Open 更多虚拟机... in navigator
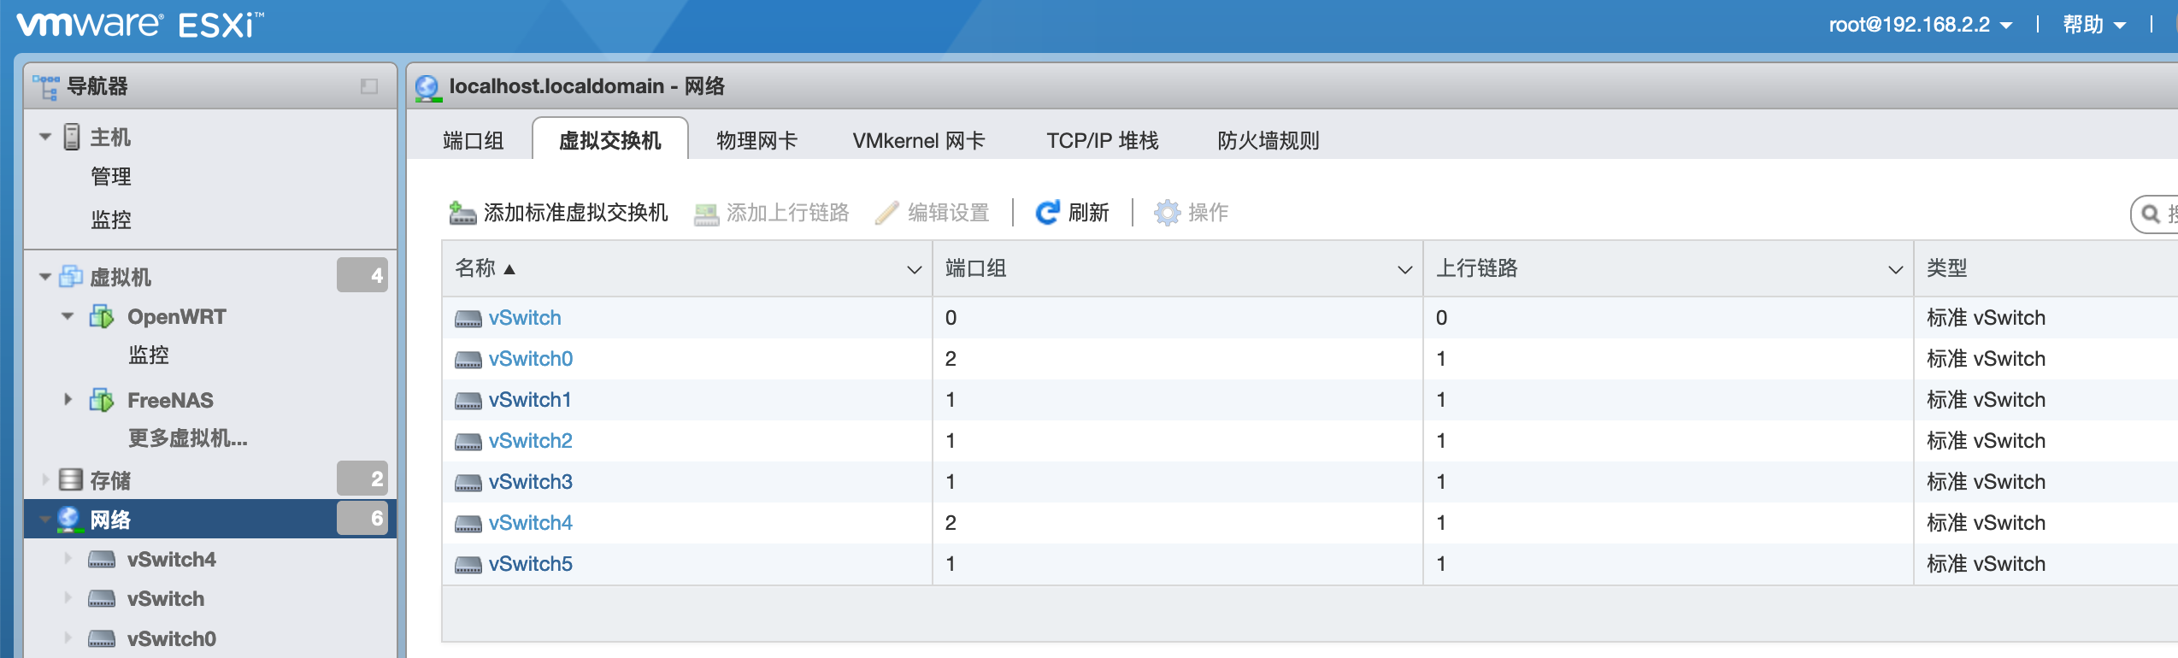 pyautogui.click(x=188, y=438)
